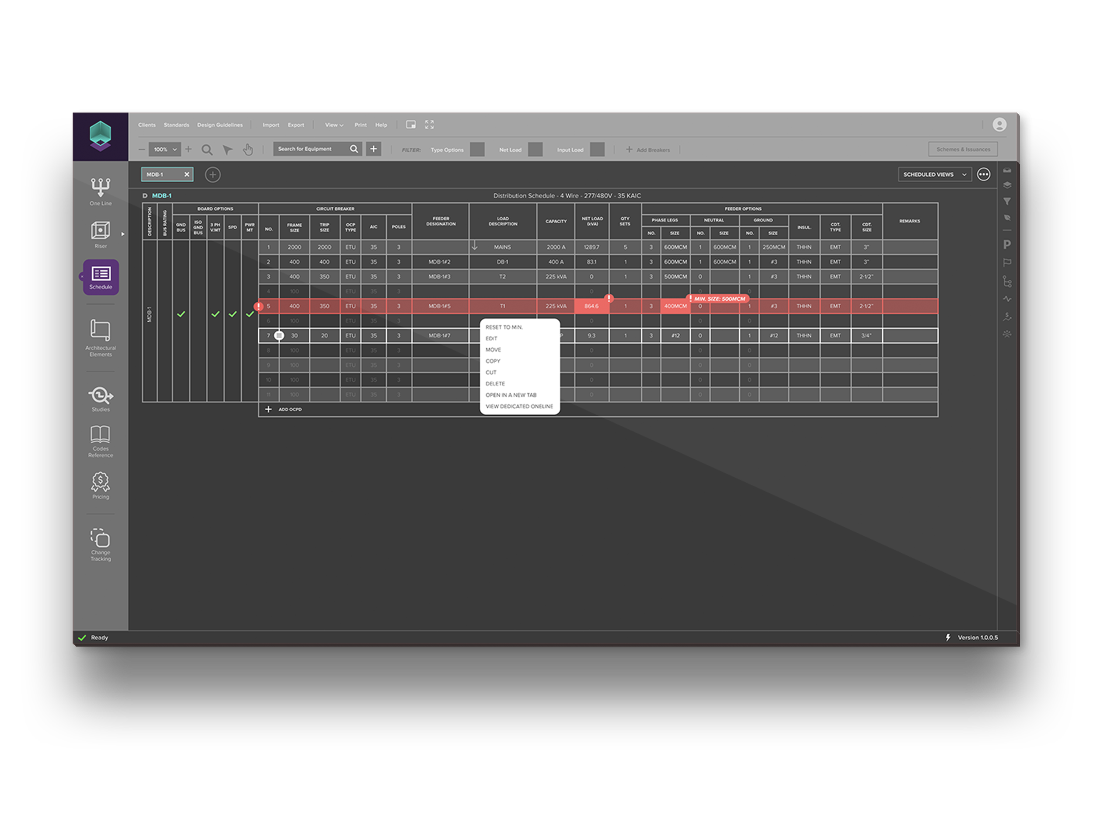The image size is (1093, 819).
Task: Click the Schemes & Issuances button
Action: (x=963, y=149)
